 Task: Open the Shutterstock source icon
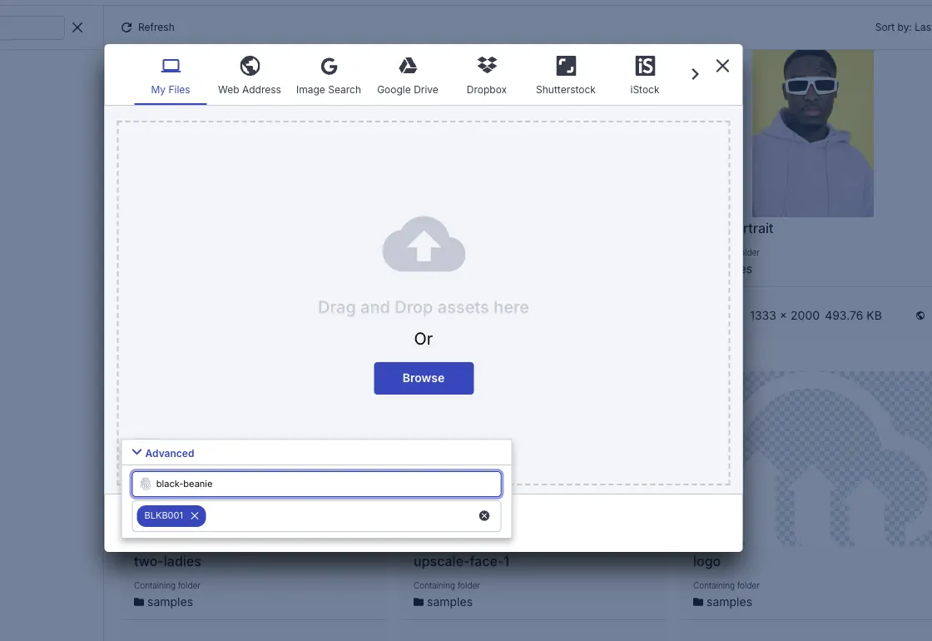coord(566,66)
